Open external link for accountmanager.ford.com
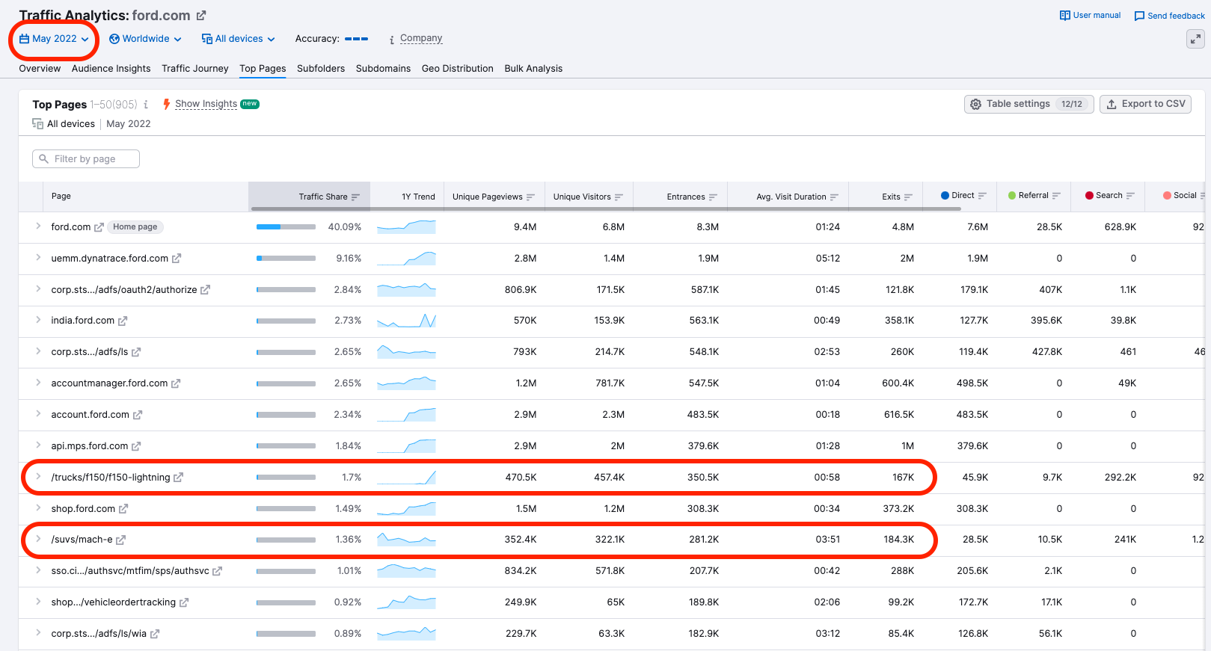The height and width of the screenshot is (651, 1211). tap(176, 383)
